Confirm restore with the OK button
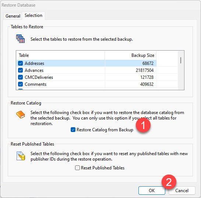This screenshot has width=201, height=198. pyautogui.click(x=152, y=190)
